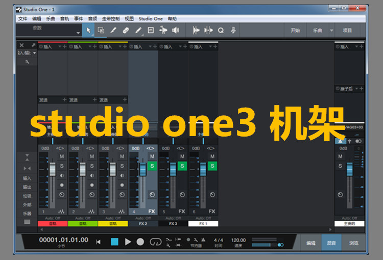
Task: Open the 走带控制 menu
Action: [x=111, y=19]
